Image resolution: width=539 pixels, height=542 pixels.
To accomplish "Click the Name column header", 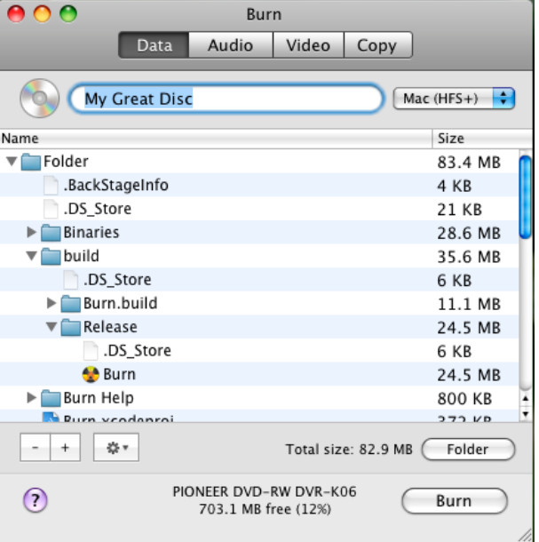I will [x=216, y=139].
